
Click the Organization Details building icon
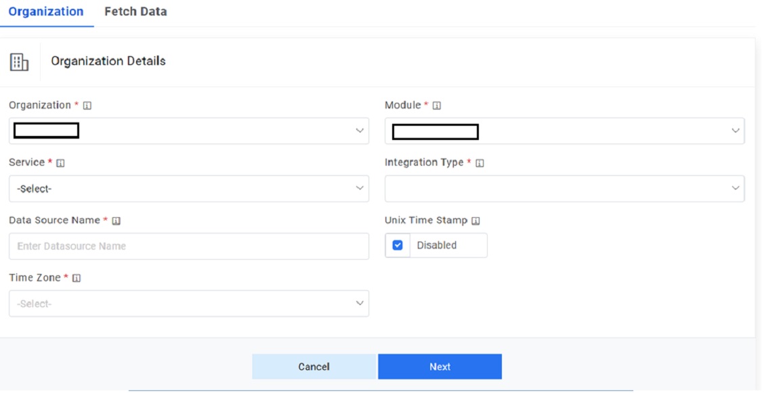click(19, 62)
